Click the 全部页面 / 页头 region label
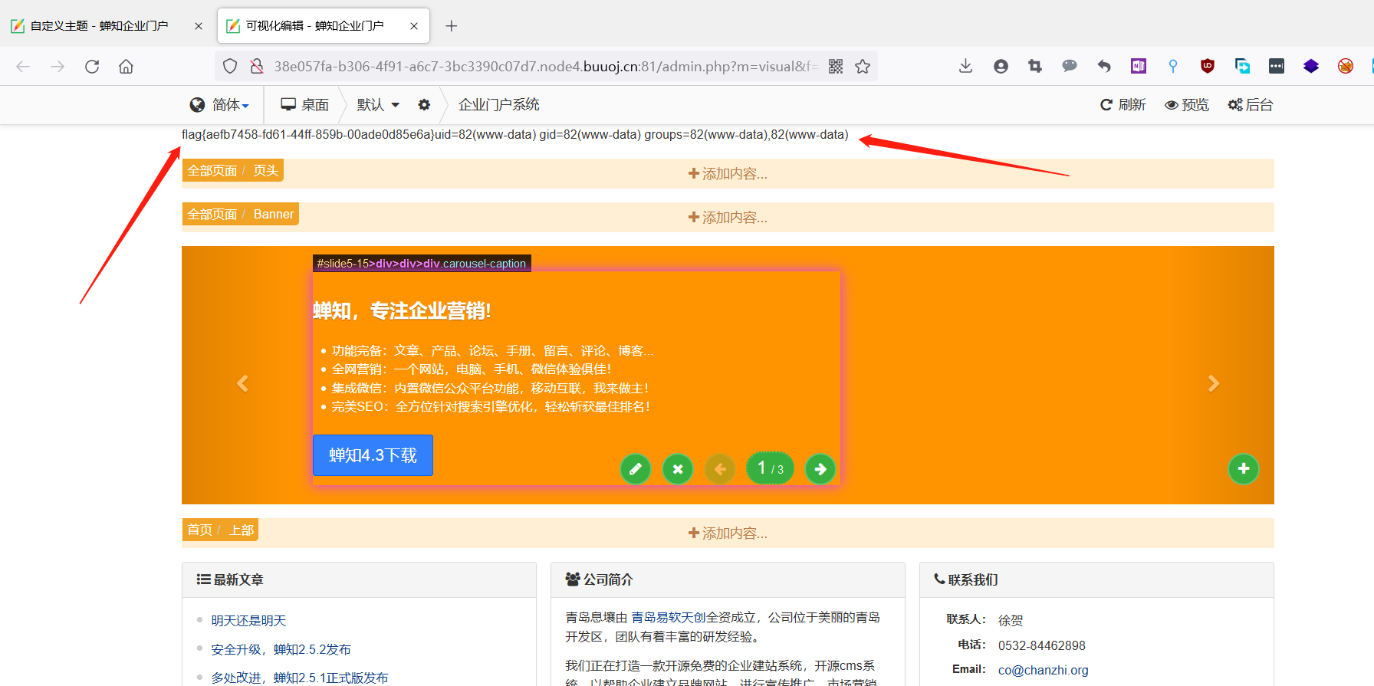The image size is (1374, 686). 232,171
